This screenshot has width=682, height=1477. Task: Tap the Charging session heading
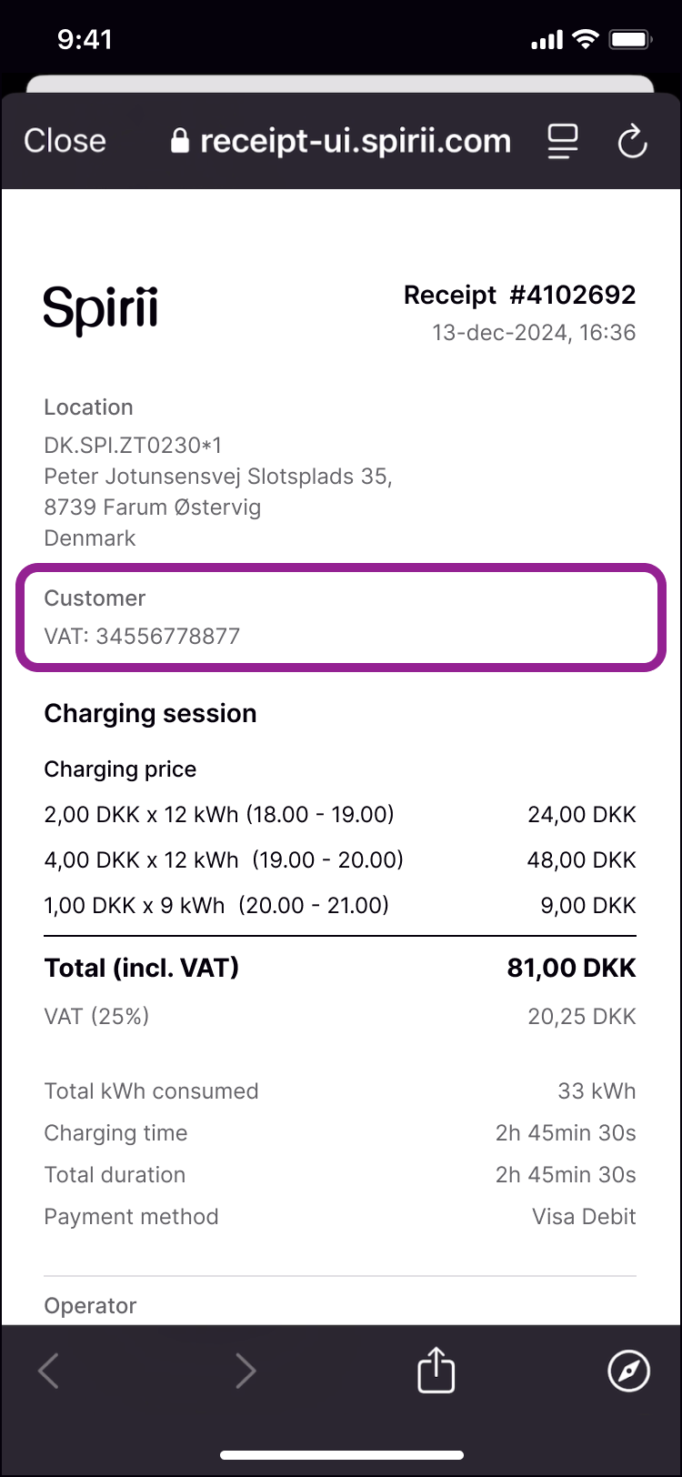[150, 713]
